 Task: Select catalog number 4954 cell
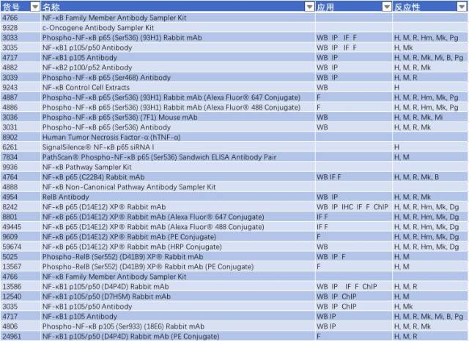tap(21, 197)
